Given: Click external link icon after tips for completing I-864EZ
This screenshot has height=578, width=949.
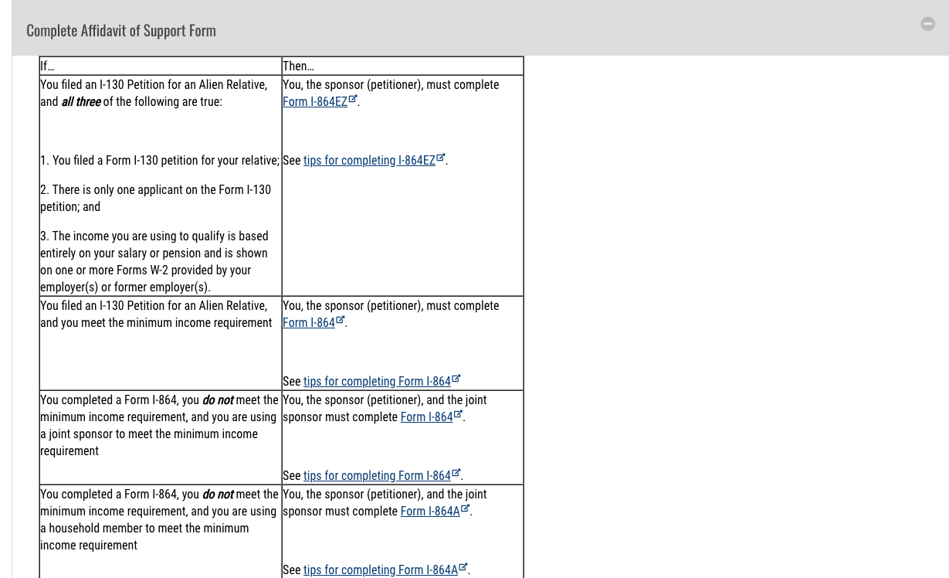Looking at the screenshot, I should click(x=441, y=158).
